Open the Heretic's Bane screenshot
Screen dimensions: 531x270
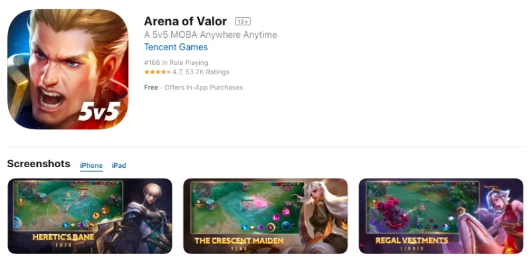point(90,216)
